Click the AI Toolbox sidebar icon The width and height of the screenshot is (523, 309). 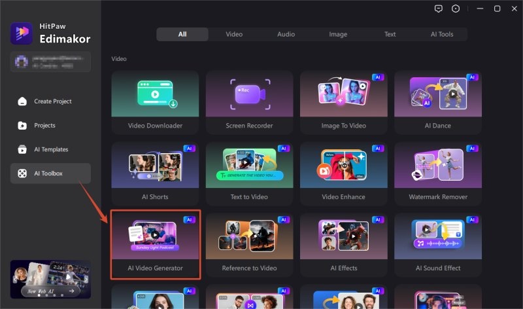[22, 173]
